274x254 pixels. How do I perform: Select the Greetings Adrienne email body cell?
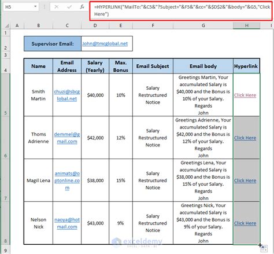(x=203, y=138)
